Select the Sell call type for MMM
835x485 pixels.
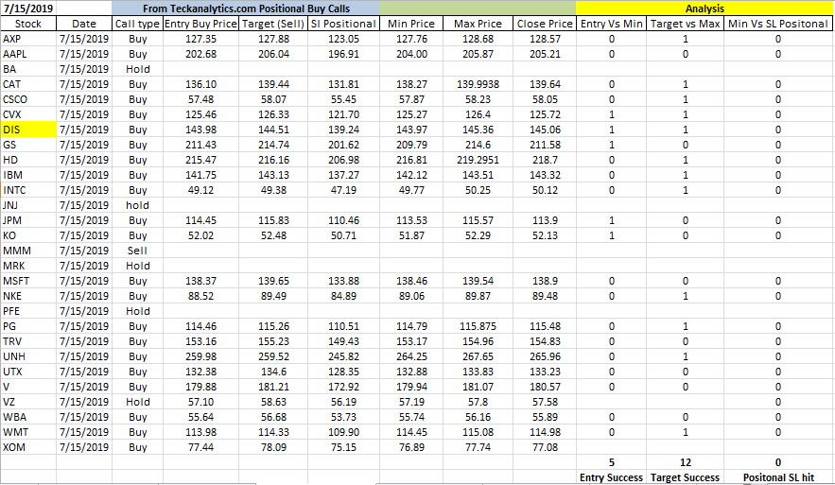click(137, 251)
